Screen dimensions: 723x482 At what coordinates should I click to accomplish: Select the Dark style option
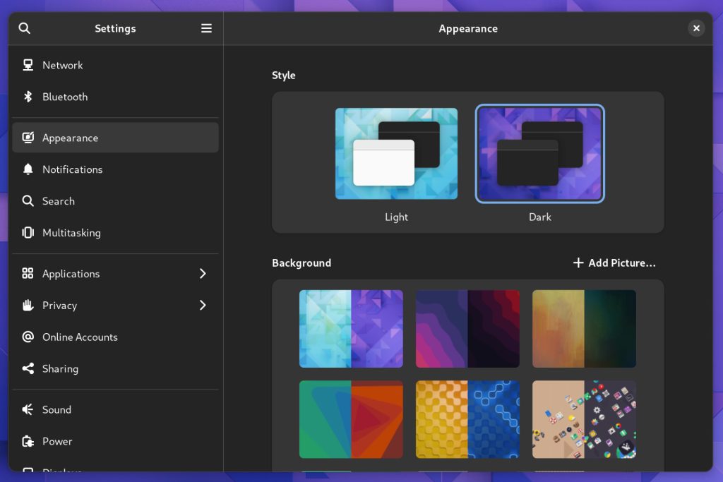(x=540, y=154)
